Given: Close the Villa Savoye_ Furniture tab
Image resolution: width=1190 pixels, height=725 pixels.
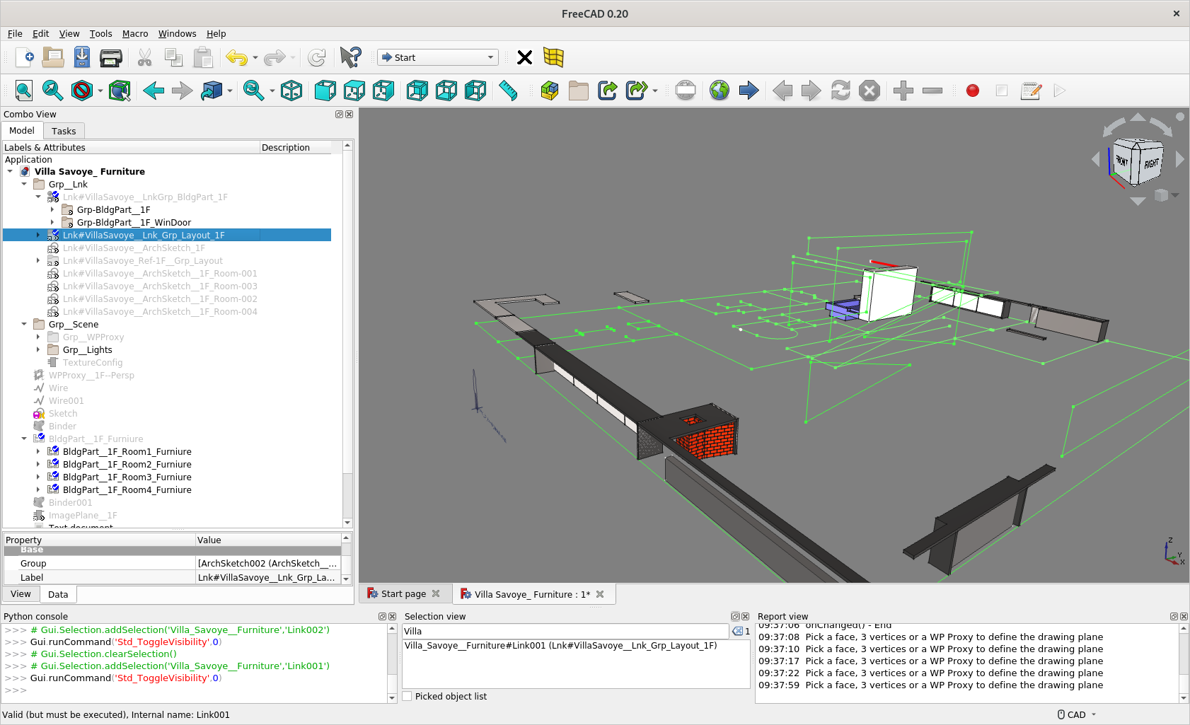Looking at the screenshot, I should click(600, 594).
